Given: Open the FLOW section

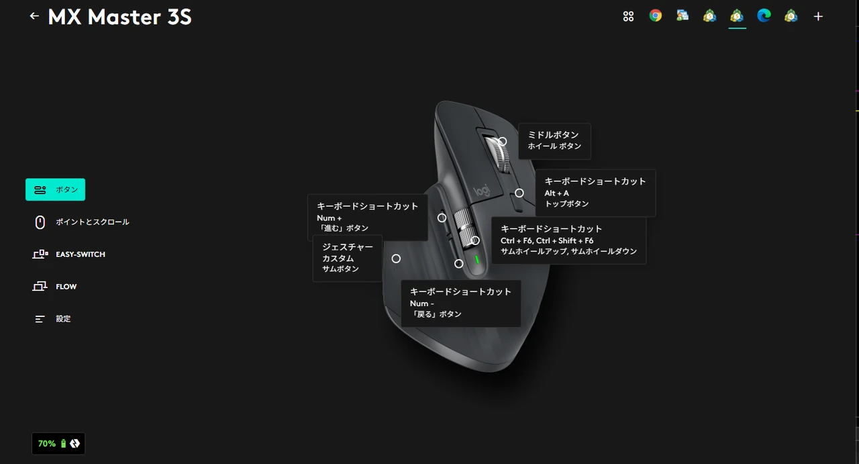Looking at the screenshot, I should pos(55,287).
